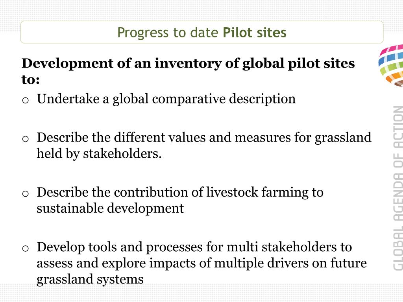The image size is (403, 302).
Task: Click bullet beside 'Describe the contribution'
Action: tap(25, 193)
